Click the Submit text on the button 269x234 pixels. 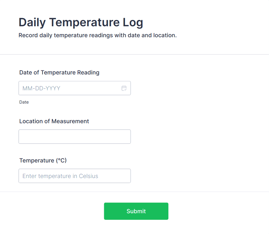136,211
